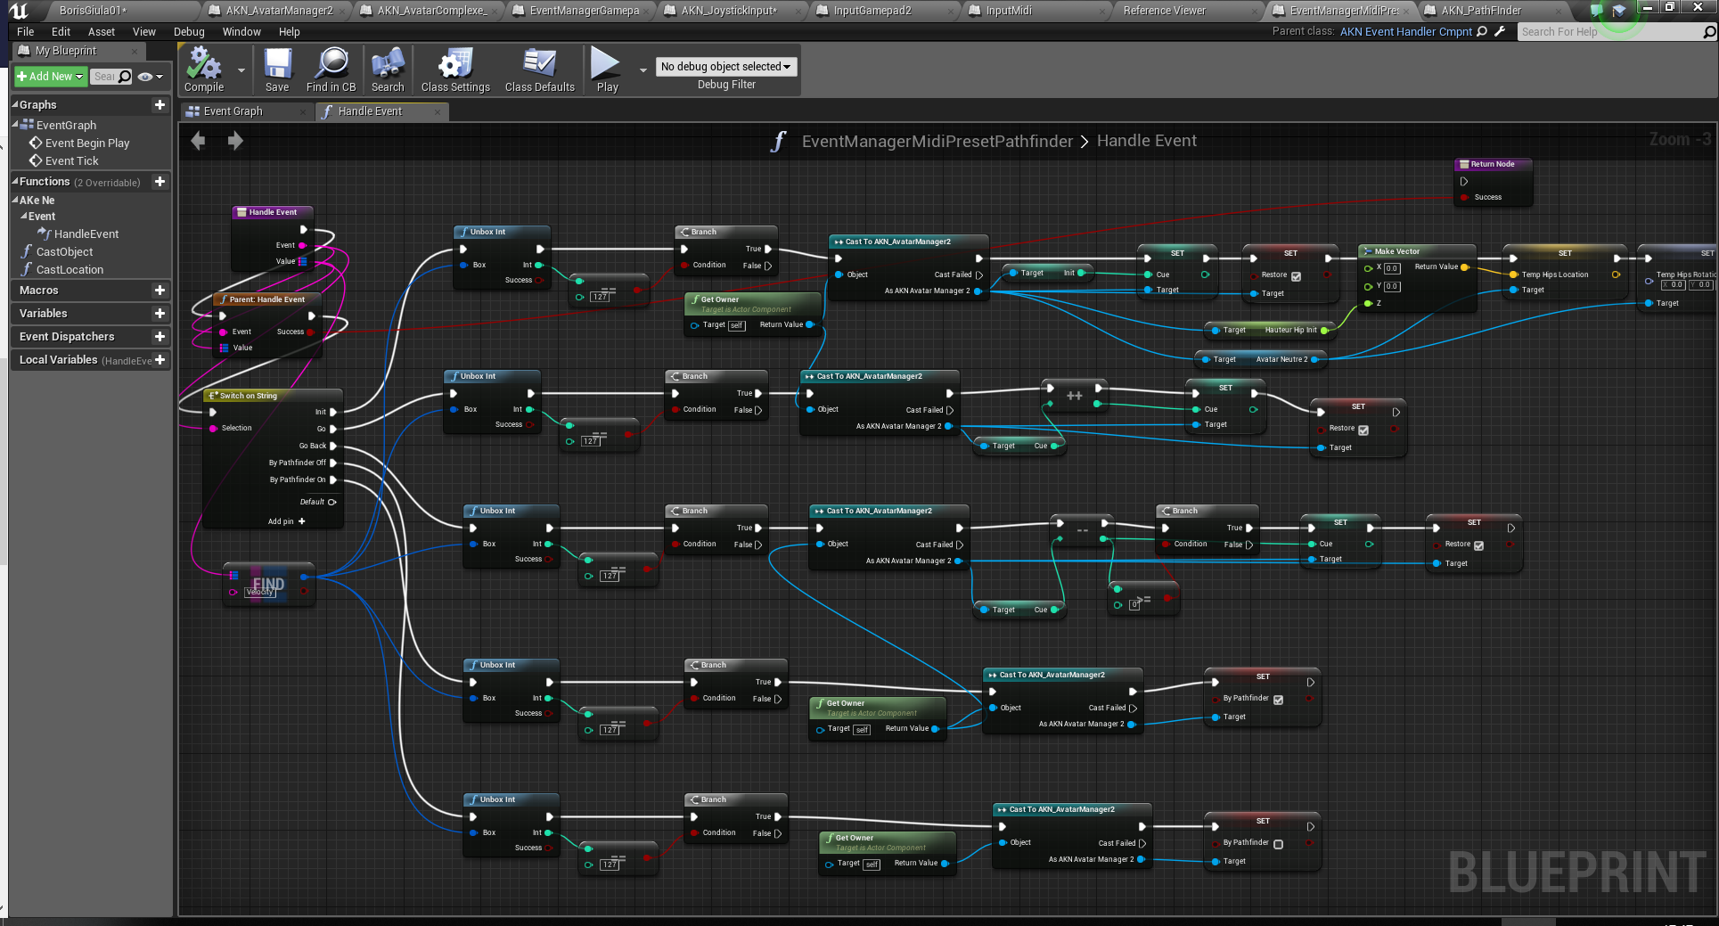Open parent class wrench editor icon
The height and width of the screenshot is (926, 1719).
pyautogui.click(x=1500, y=31)
